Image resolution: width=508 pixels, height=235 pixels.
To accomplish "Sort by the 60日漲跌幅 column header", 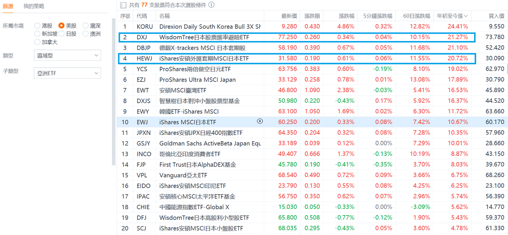I will 417,16.
